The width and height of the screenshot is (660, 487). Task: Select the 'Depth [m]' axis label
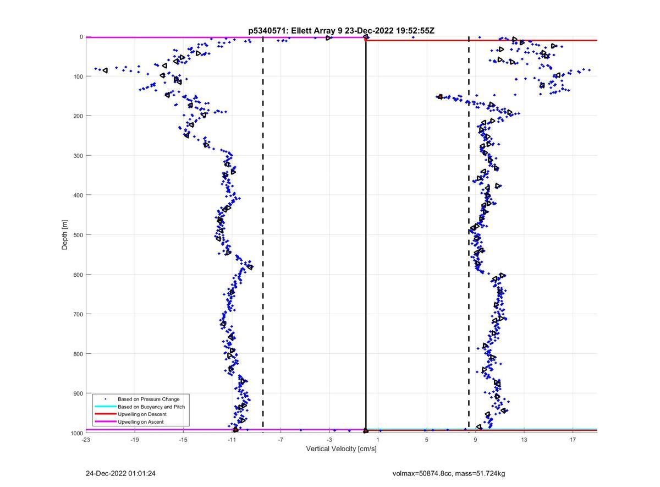(x=65, y=235)
